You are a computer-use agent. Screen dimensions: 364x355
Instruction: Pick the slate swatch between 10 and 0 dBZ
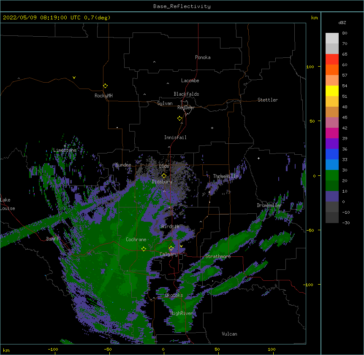(332, 196)
